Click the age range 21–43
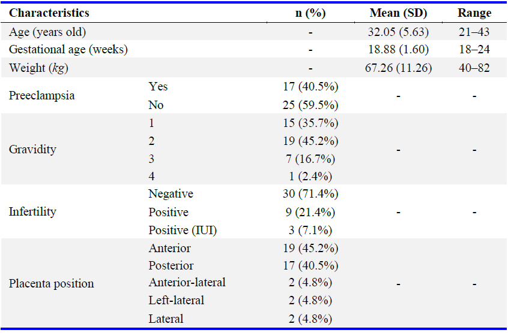The height and width of the screenshot is (333, 508). point(474,32)
